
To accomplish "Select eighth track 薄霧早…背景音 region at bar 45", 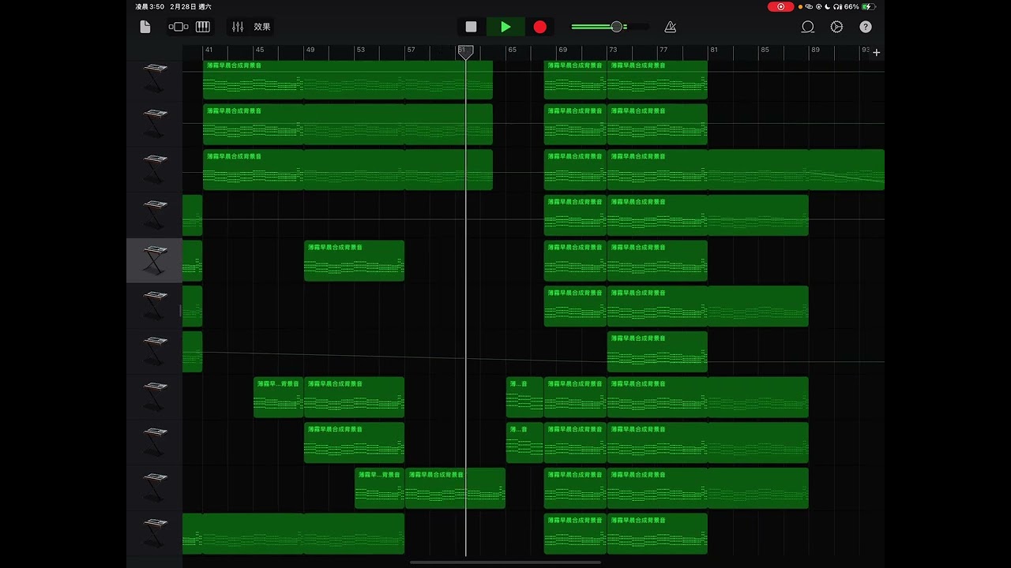I will click(278, 397).
